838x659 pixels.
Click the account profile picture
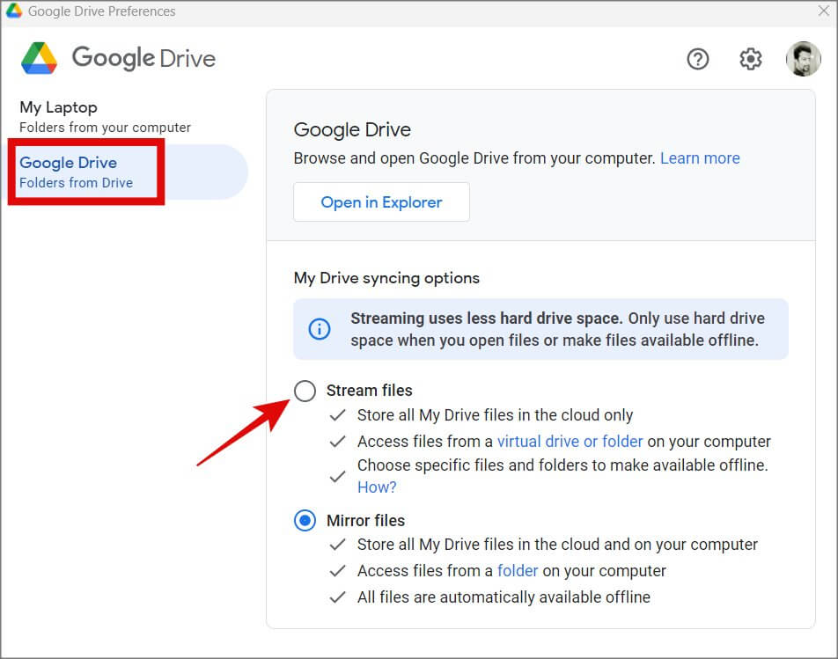(803, 59)
